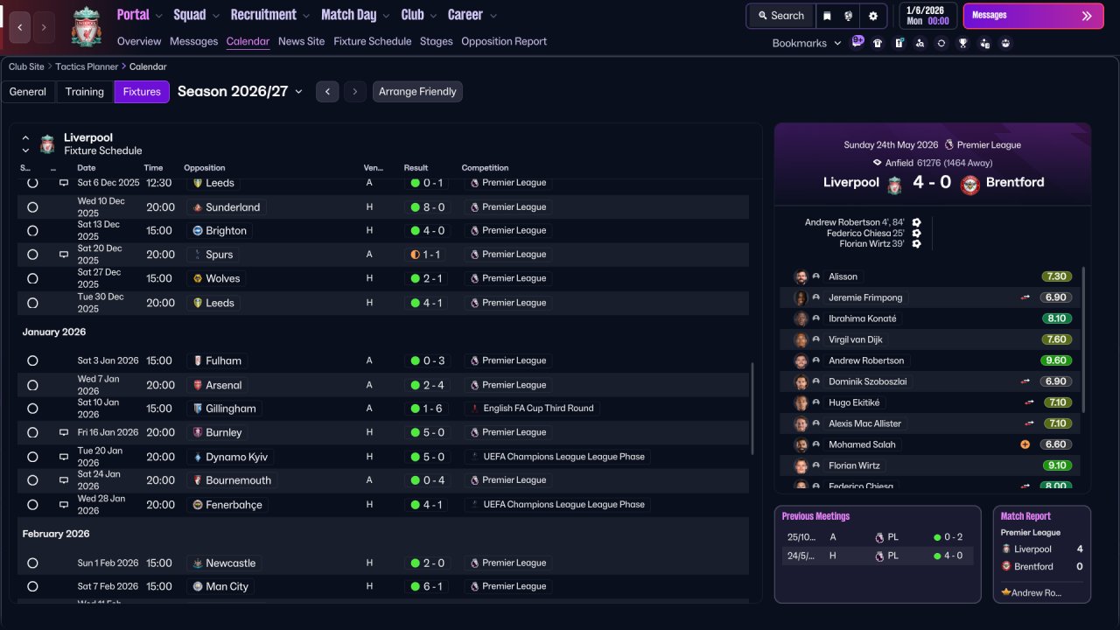Select the radio circle on the Newcastle row
Viewport: 1120px width, 630px height.
coord(32,563)
